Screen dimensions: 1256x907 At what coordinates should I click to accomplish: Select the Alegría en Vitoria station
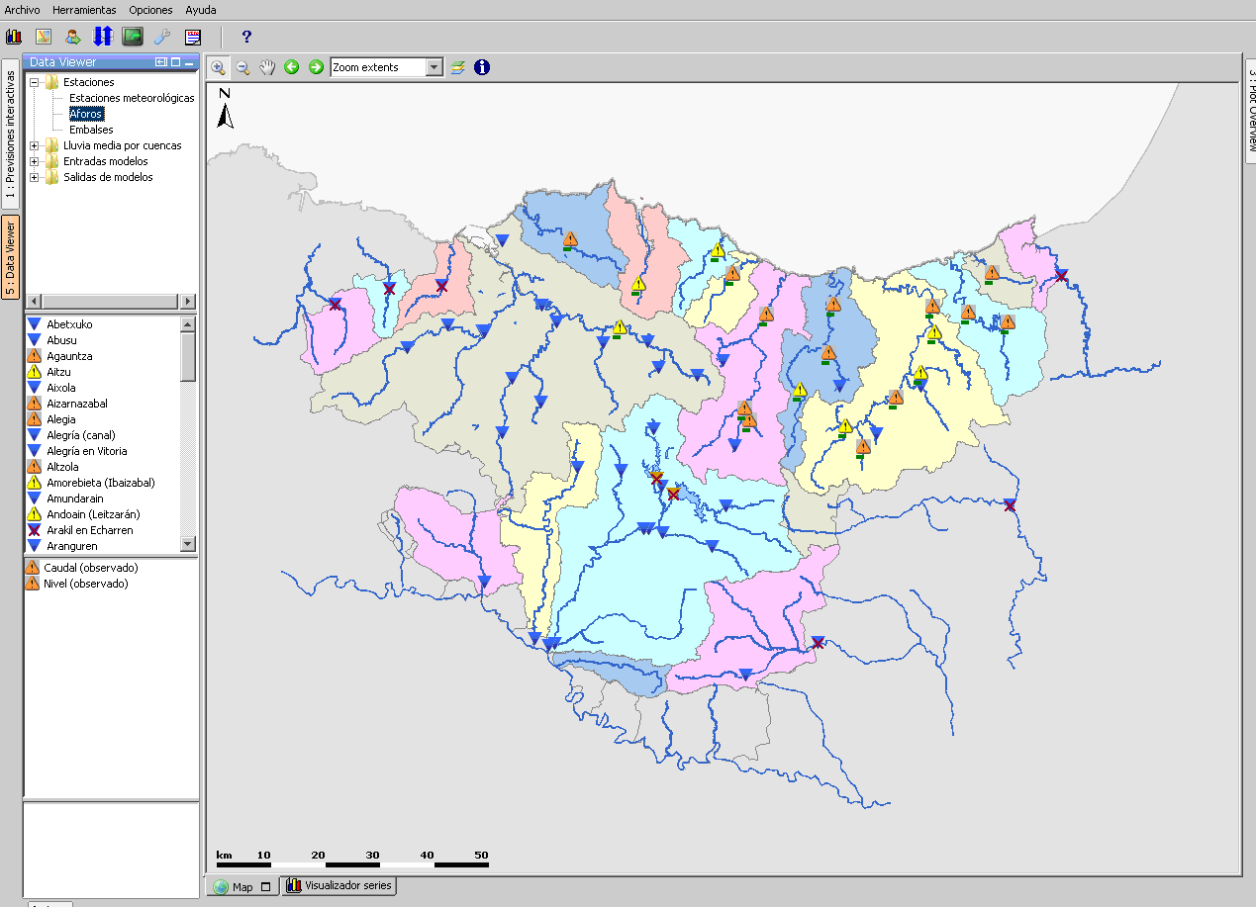(x=87, y=451)
